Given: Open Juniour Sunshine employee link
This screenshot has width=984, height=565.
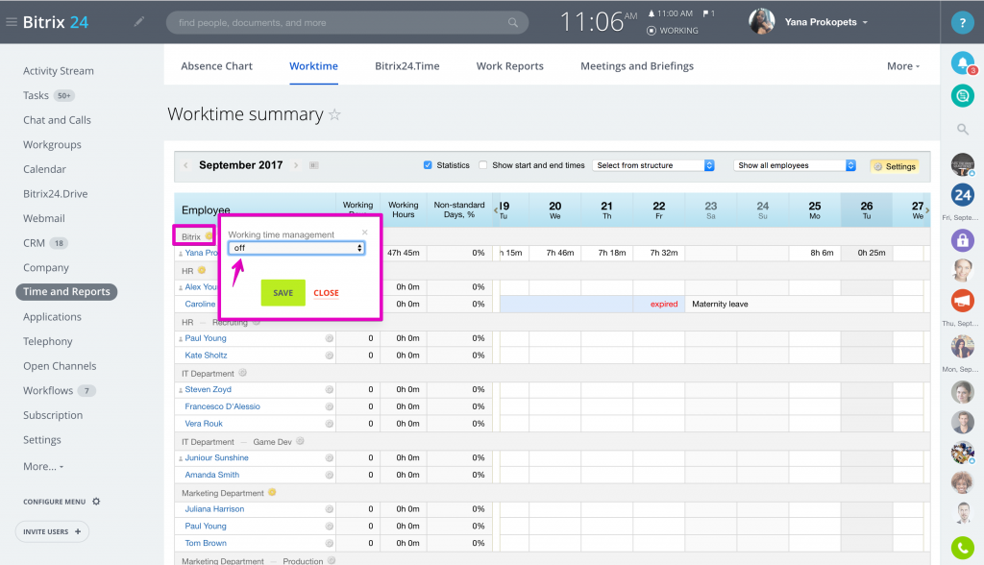Looking at the screenshot, I should coord(216,458).
